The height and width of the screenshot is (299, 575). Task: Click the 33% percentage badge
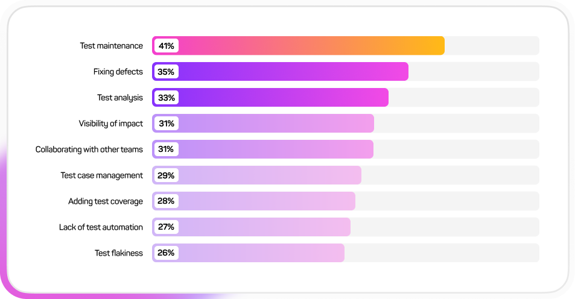[x=167, y=98]
